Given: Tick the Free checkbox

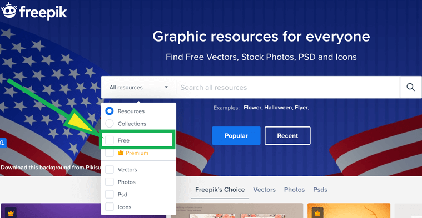Looking at the screenshot, I should coord(110,140).
